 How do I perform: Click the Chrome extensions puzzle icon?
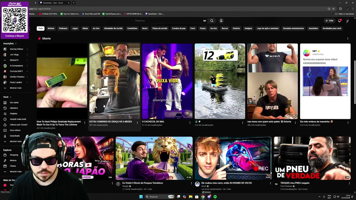pyautogui.click(x=340, y=9)
